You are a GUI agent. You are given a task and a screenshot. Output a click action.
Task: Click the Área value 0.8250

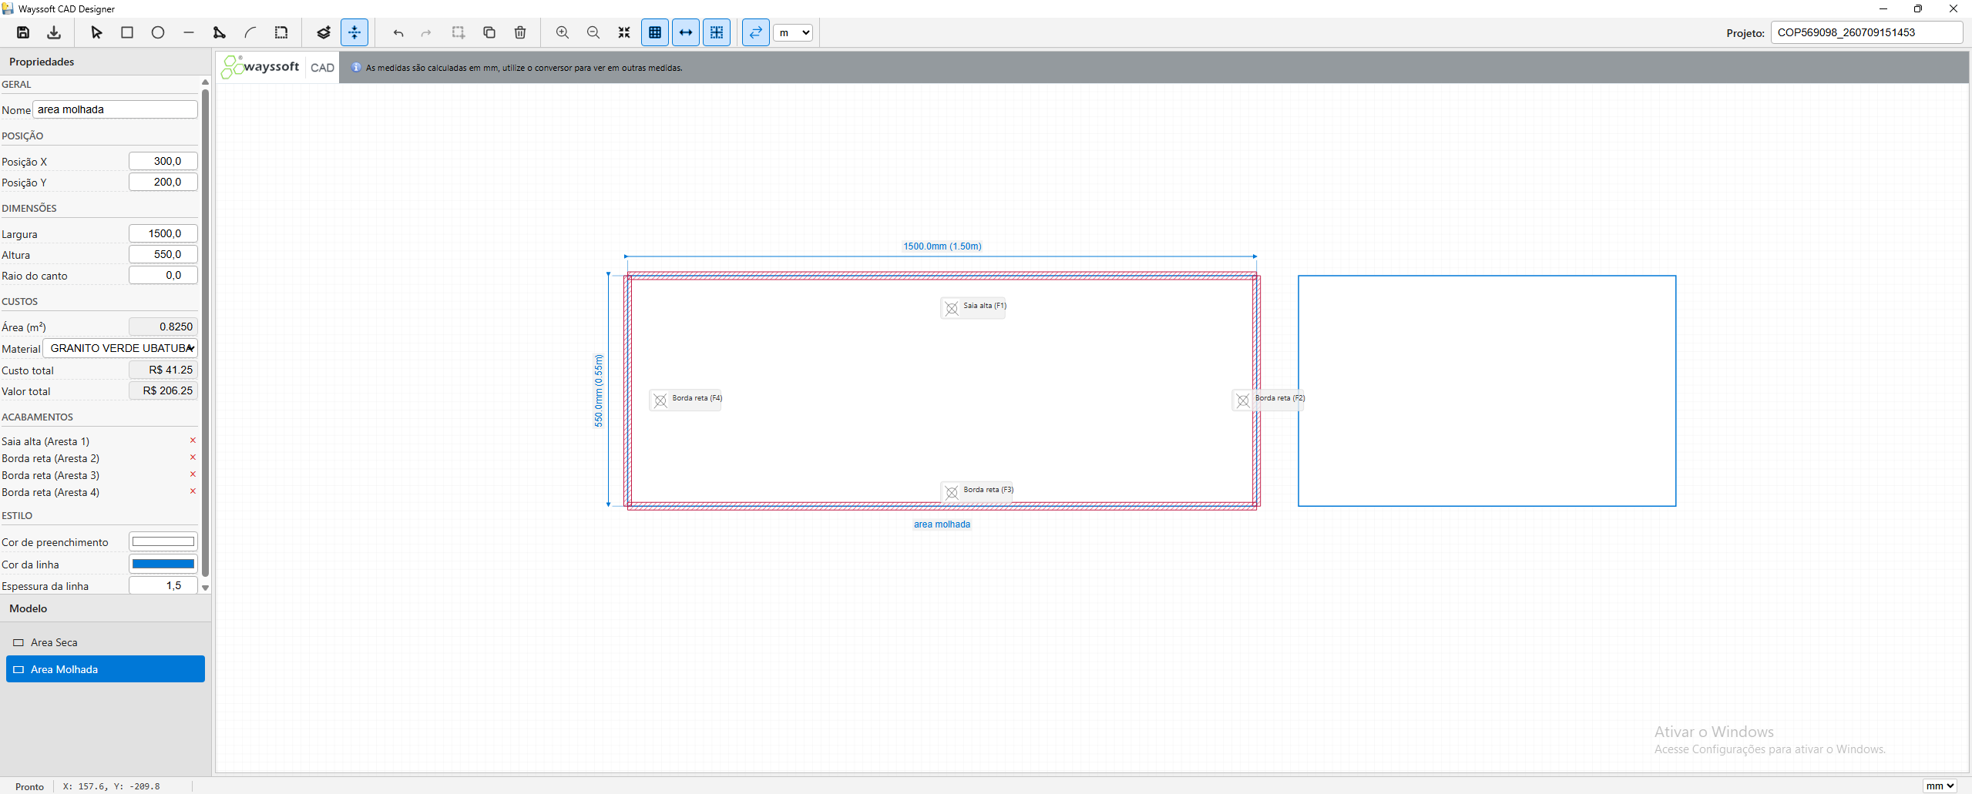click(163, 327)
